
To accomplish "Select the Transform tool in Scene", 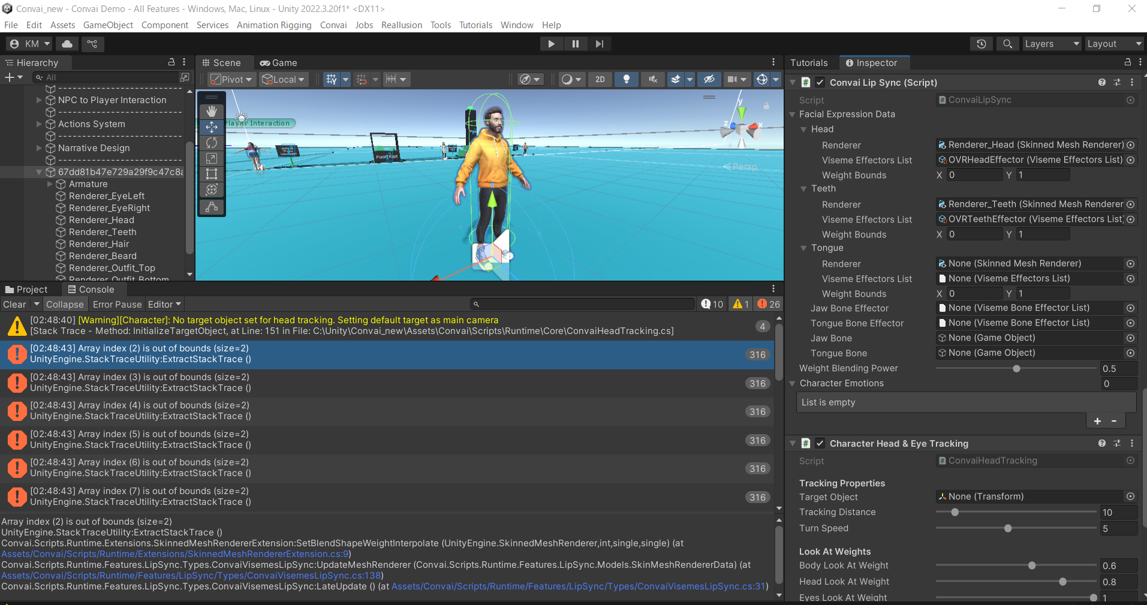I will click(212, 189).
